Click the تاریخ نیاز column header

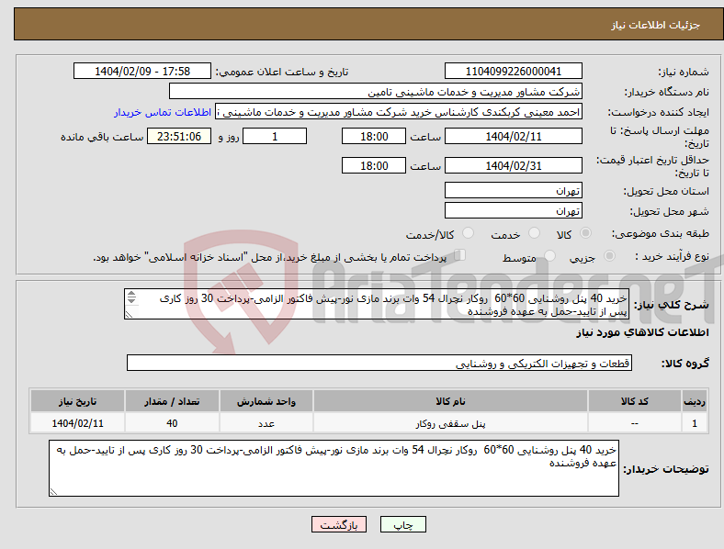coord(77,401)
